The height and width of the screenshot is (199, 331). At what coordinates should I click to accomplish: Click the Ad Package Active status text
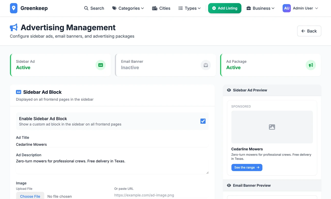[x=233, y=68]
